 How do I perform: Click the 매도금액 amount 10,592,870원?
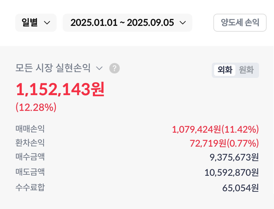[x=232, y=172]
